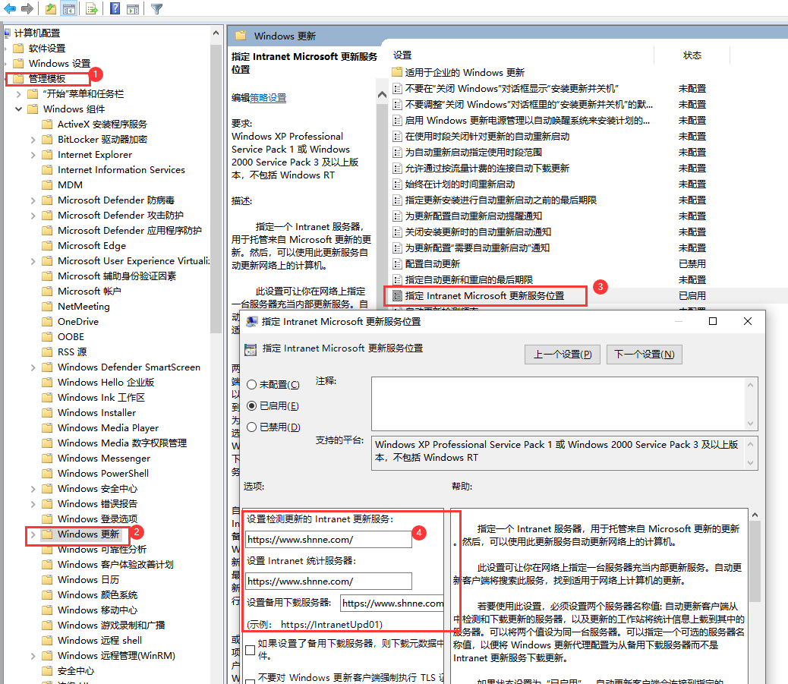Viewport: 788px width, 684px height.
Task: Click the Intranet 统计服务器 URL field
Action: pyautogui.click(x=329, y=582)
